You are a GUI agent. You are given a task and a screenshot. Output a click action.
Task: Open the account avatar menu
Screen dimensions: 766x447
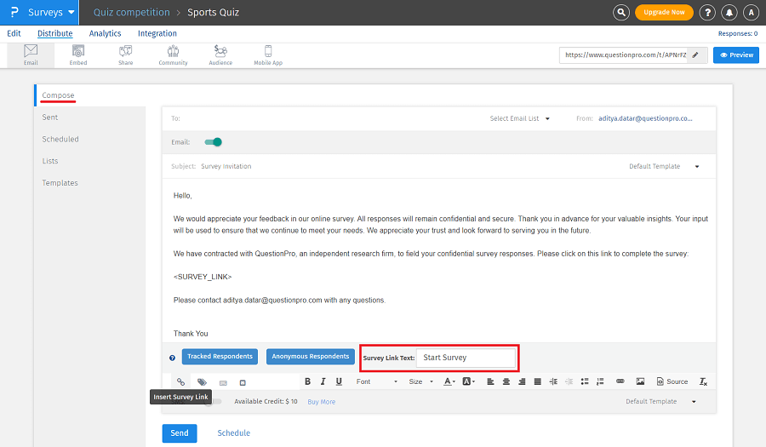click(x=751, y=13)
